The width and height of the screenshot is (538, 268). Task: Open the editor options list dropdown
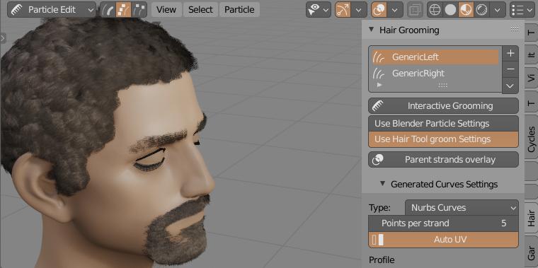coord(522,10)
